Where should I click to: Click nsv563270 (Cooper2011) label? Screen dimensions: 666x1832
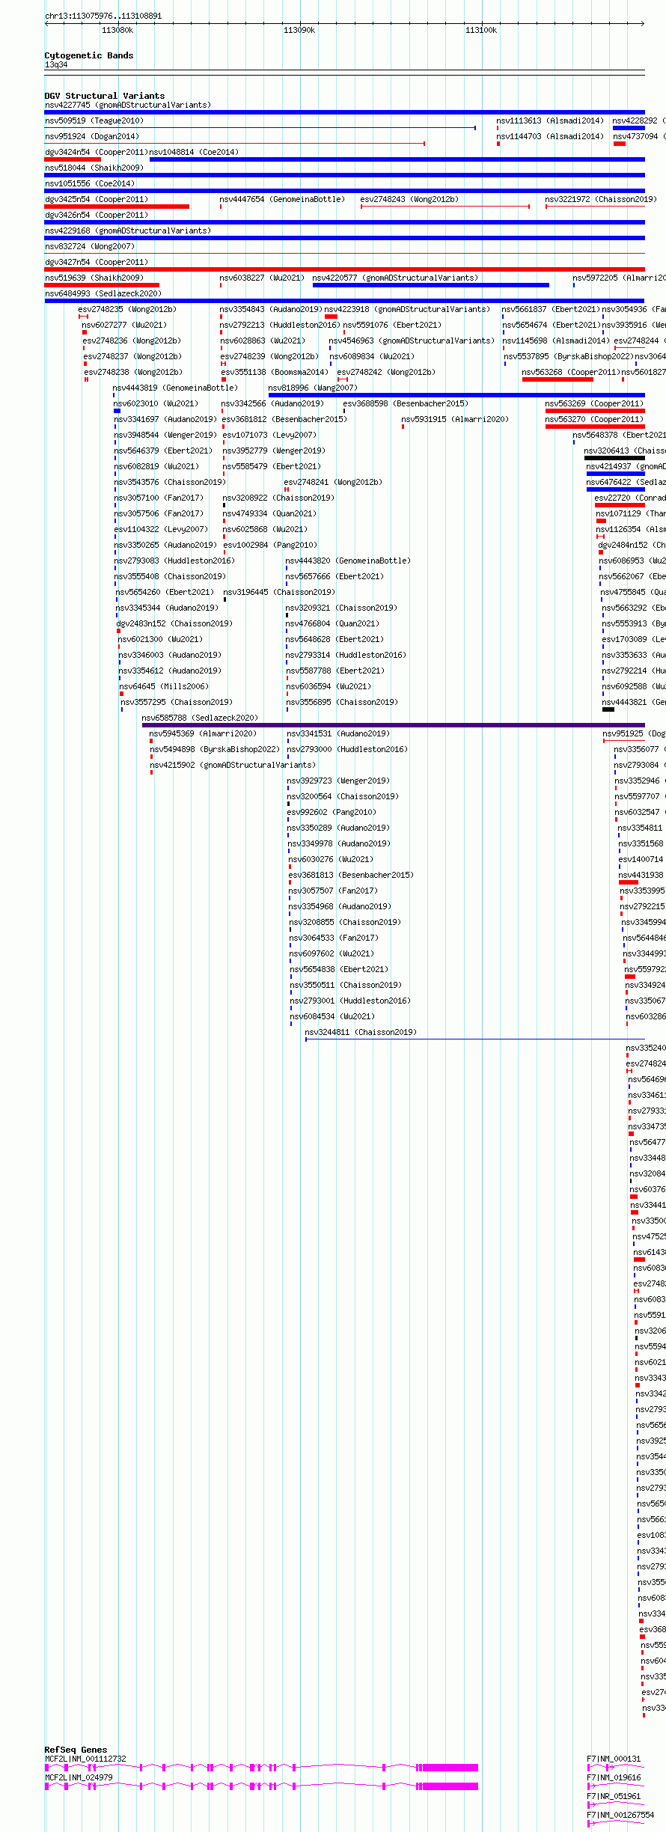pyautogui.click(x=594, y=419)
